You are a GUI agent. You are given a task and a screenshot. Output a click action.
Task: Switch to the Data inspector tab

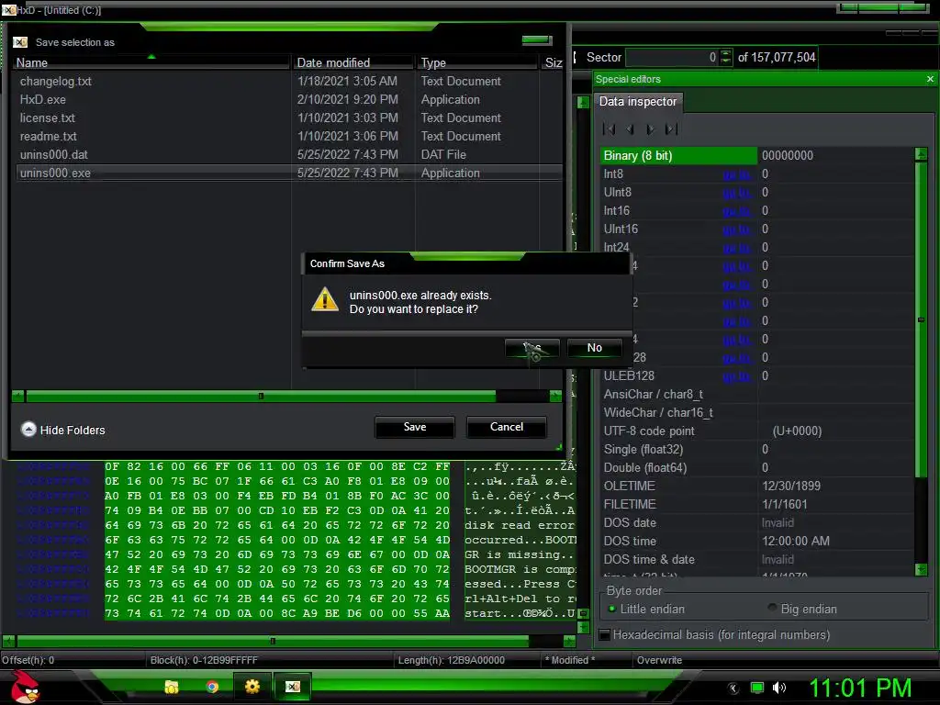point(637,101)
